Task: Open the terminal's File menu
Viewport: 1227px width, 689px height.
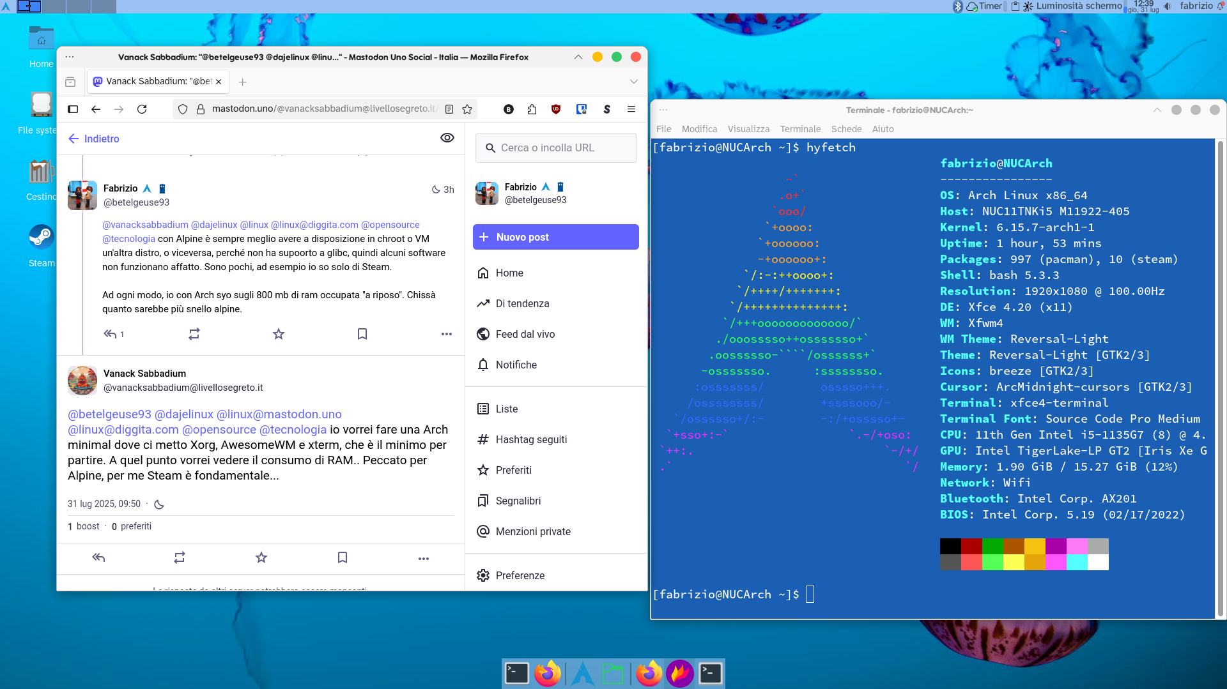Action: pyautogui.click(x=664, y=129)
